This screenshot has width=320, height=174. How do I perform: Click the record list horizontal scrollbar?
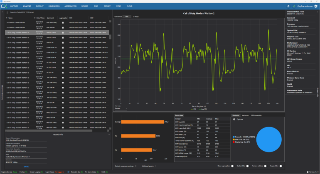click(x=49, y=130)
